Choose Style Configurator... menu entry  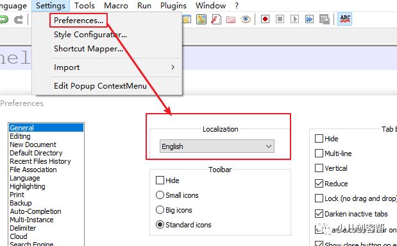coord(90,35)
